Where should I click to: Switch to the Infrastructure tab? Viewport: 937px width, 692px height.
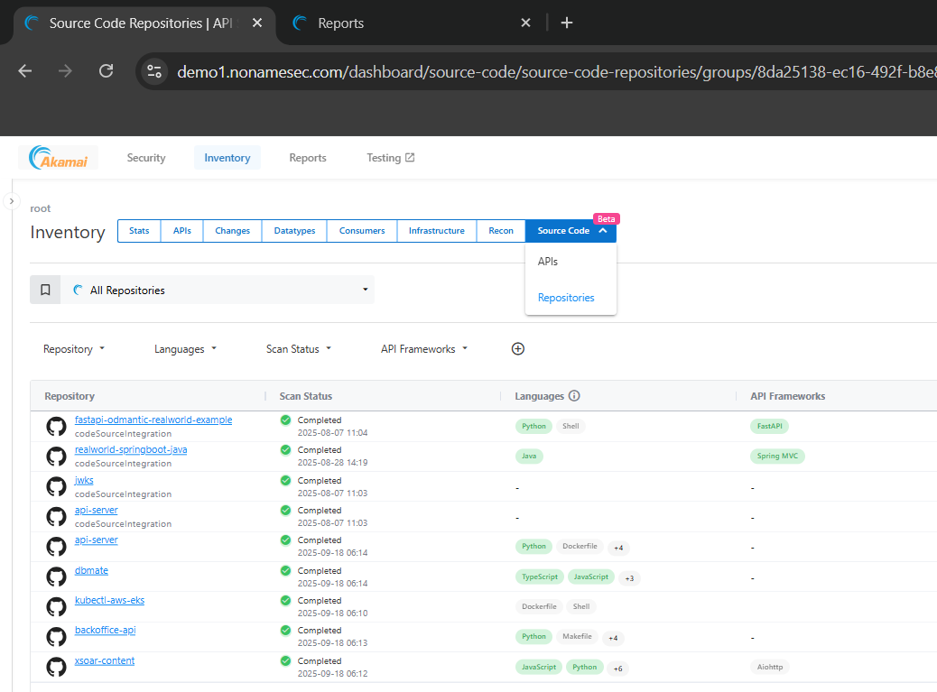point(436,231)
